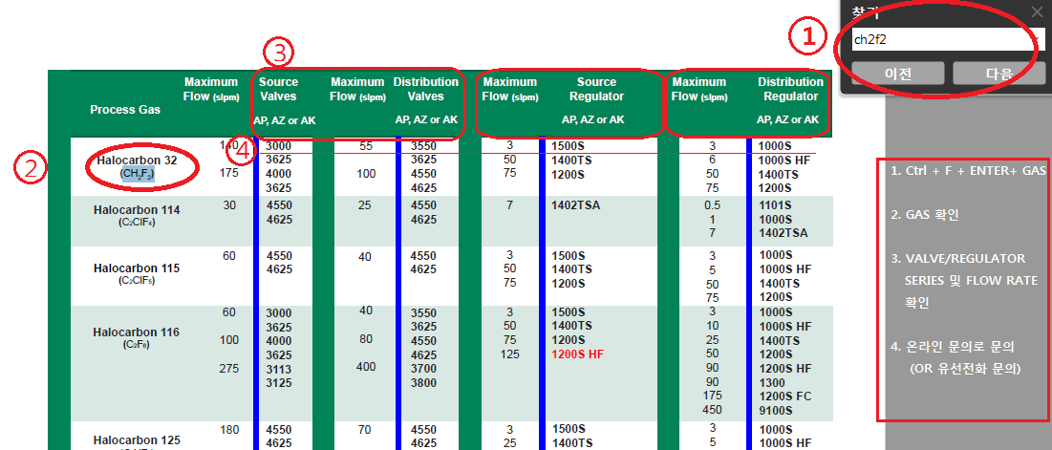Select the Source Valves column header
The height and width of the screenshot is (450, 1052).
(278, 89)
